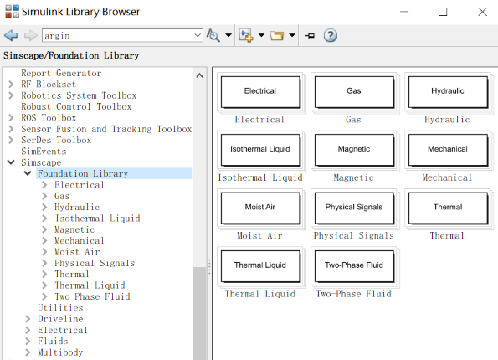Expand the Thermal Liquid tree node
The width and height of the screenshot is (498, 360).
[x=44, y=285]
